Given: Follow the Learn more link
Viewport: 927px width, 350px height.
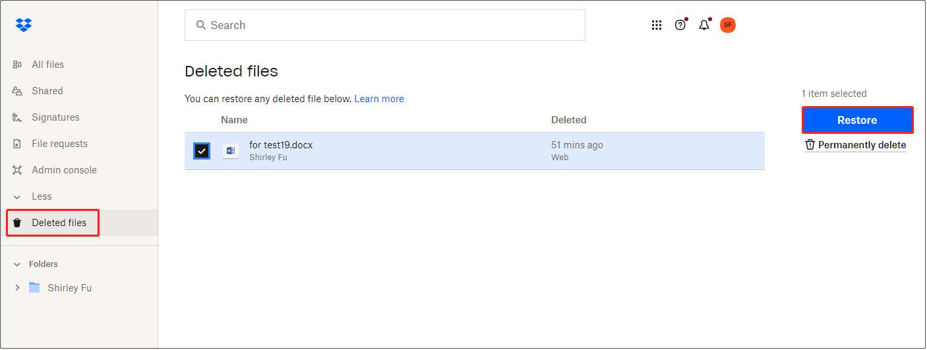Looking at the screenshot, I should click(379, 99).
